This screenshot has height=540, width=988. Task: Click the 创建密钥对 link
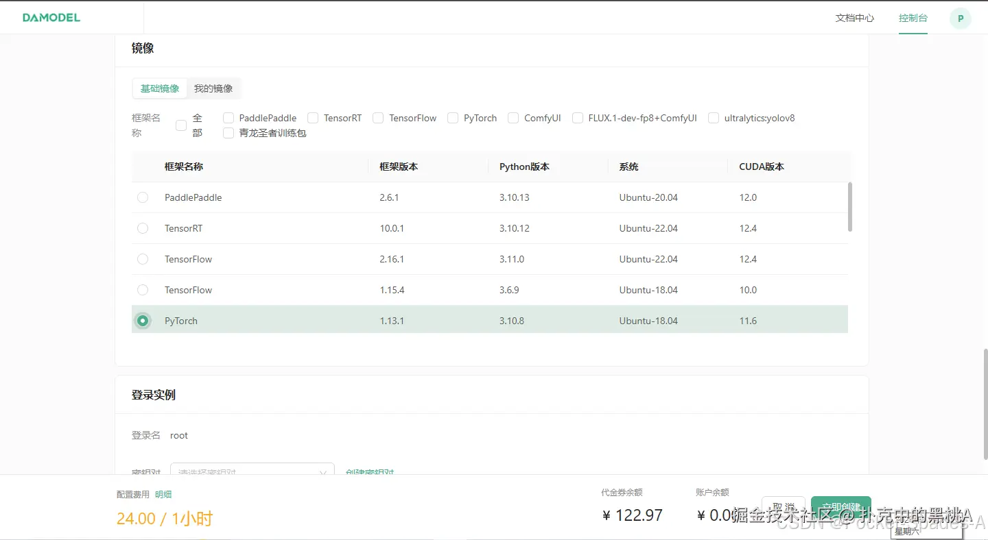coord(370,471)
